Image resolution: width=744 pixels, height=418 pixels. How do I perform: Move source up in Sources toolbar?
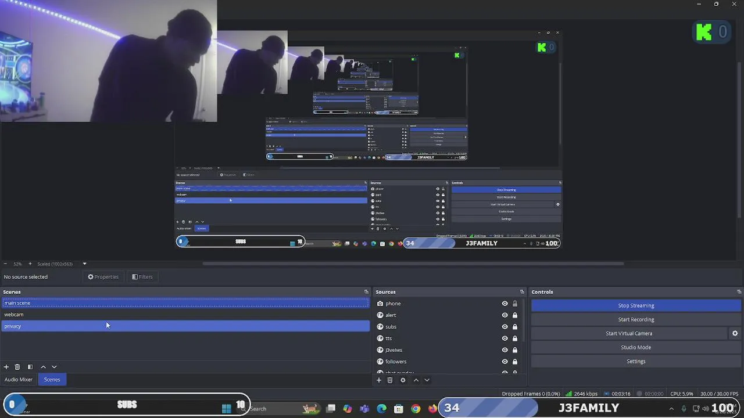click(x=416, y=380)
